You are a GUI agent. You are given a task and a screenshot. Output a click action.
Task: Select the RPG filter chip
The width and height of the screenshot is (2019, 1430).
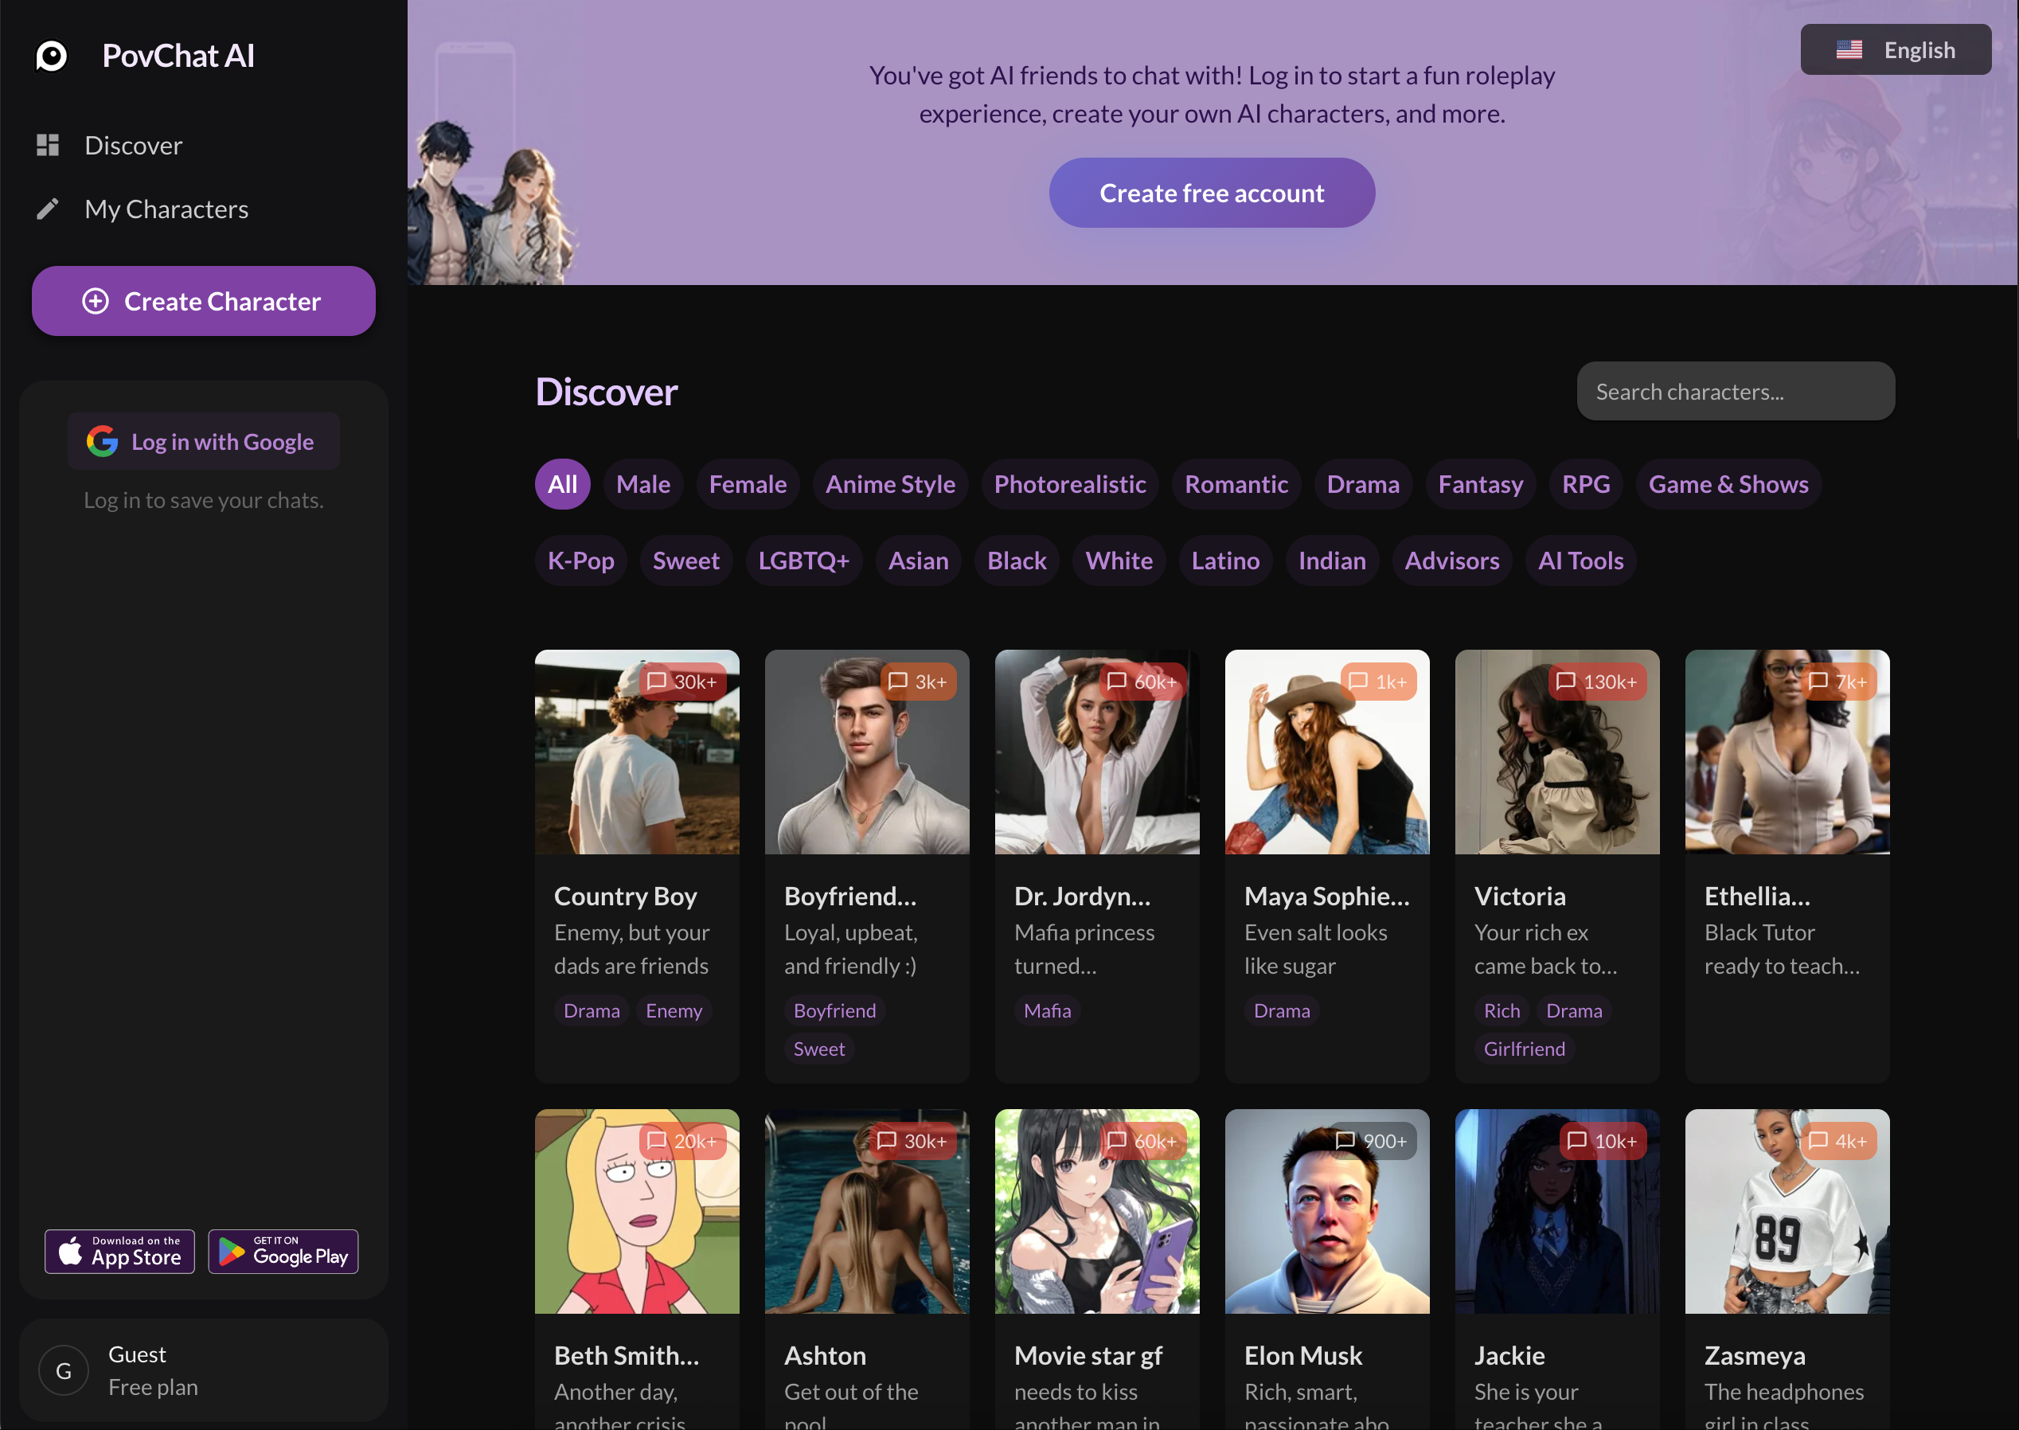[1586, 484]
